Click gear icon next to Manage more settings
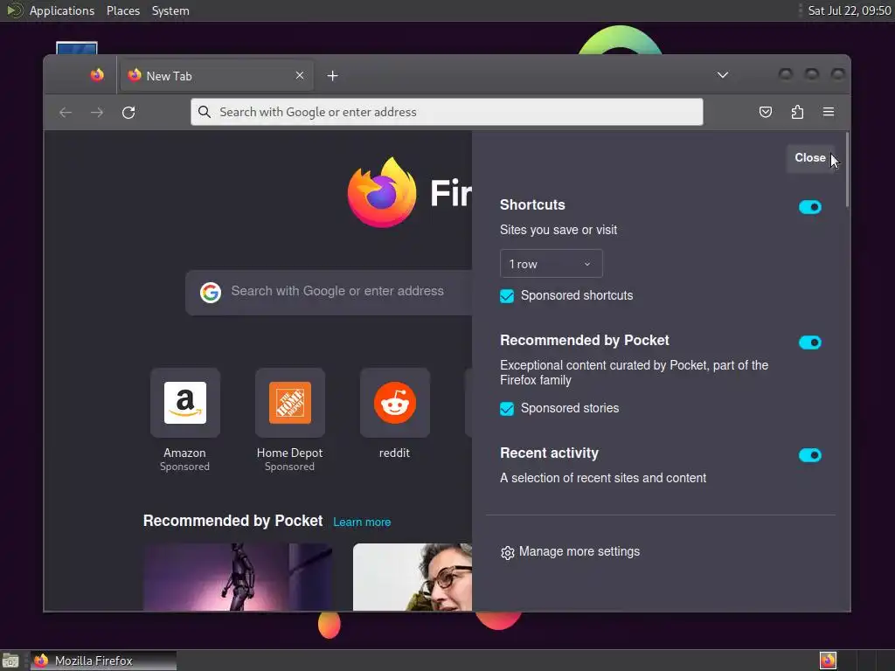Image resolution: width=895 pixels, height=671 pixels. click(508, 553)
